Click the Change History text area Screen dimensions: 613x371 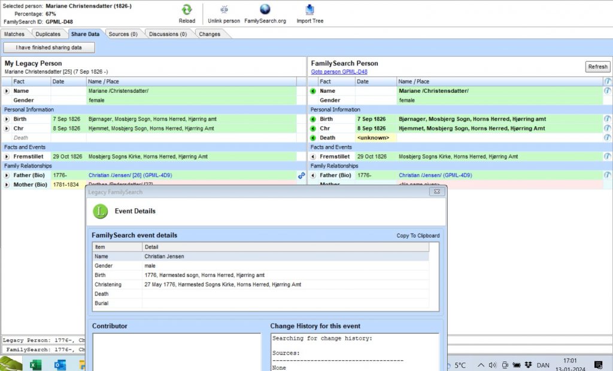[x=354, y=352]
